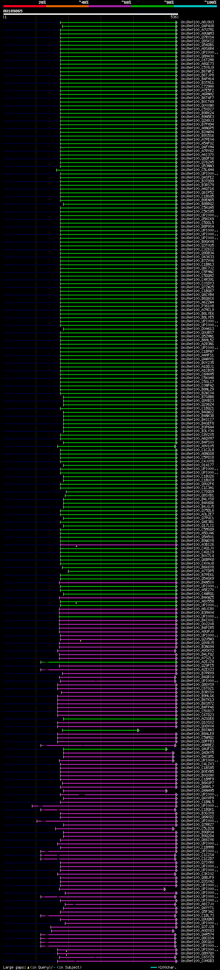Open hit UniRef100_A7U7M1
The height and width of the screenshot is (970, 220).
coord(197,30)
